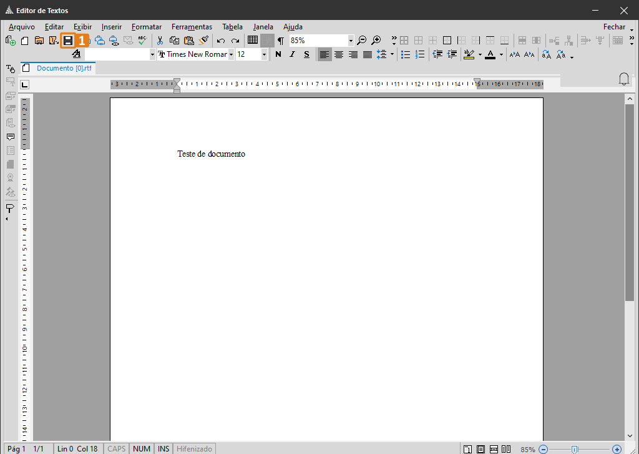Center align the paragraph

[x=339, y=54]
